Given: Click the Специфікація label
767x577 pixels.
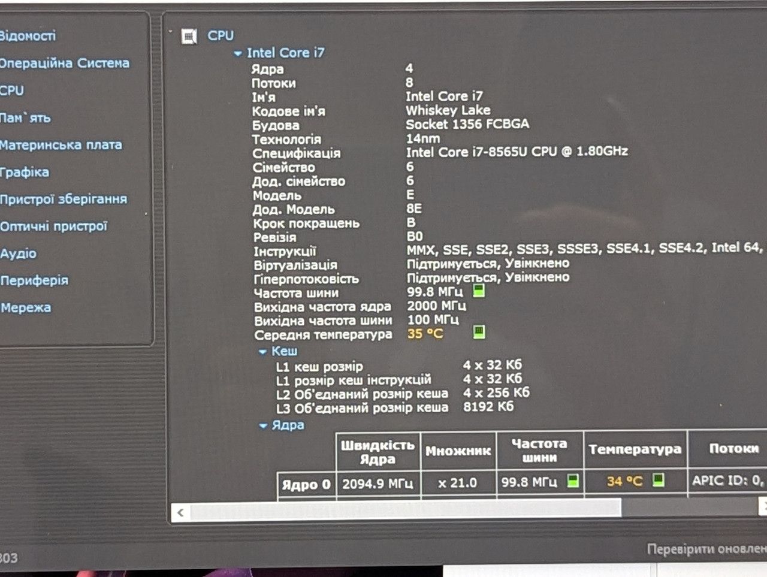Looking at the screenshot, I should point(297,153).
